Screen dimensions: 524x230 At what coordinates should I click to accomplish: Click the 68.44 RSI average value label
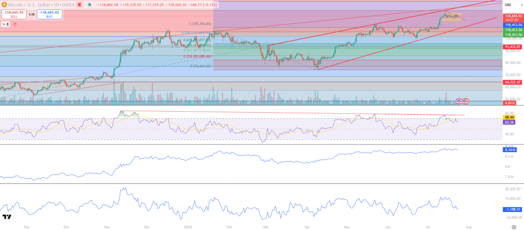[x=510, y=118]
